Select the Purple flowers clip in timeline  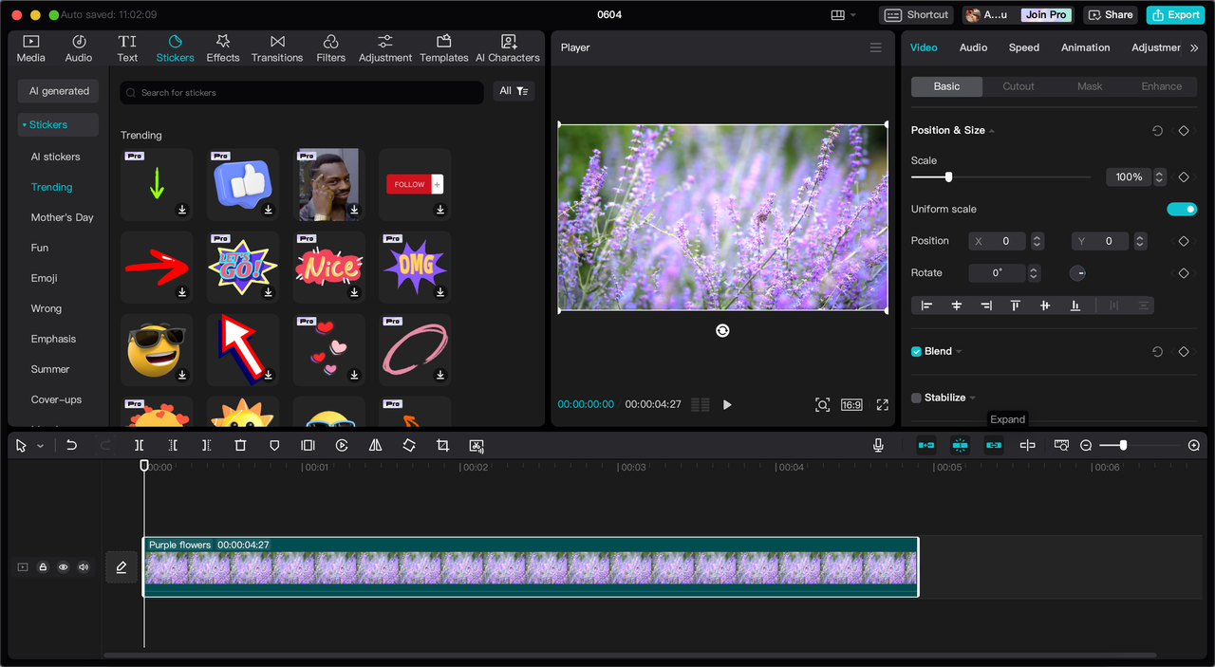(x=531, y=567)
